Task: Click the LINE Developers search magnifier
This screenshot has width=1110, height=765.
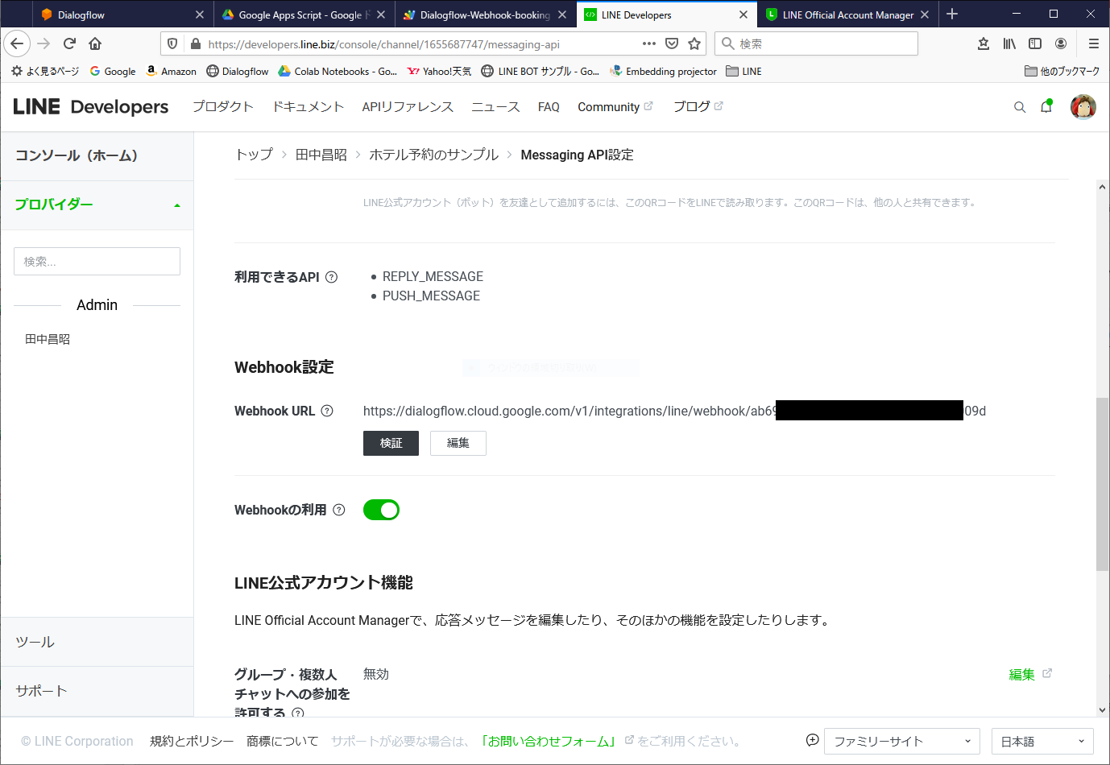Action: pos(1020,107)
